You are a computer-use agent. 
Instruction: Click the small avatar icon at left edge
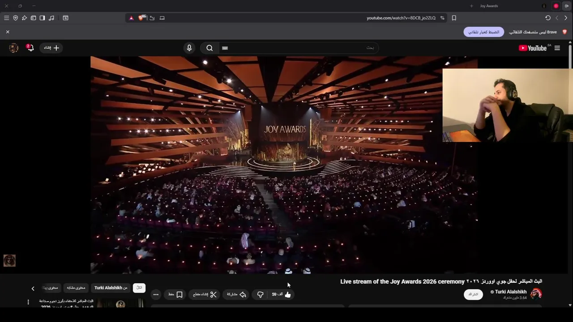tap(9, 260)
